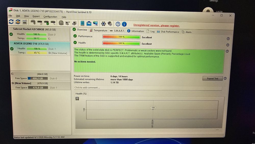
Task: Click the plain gray drive toolbar icon
Action: [33, 22]
